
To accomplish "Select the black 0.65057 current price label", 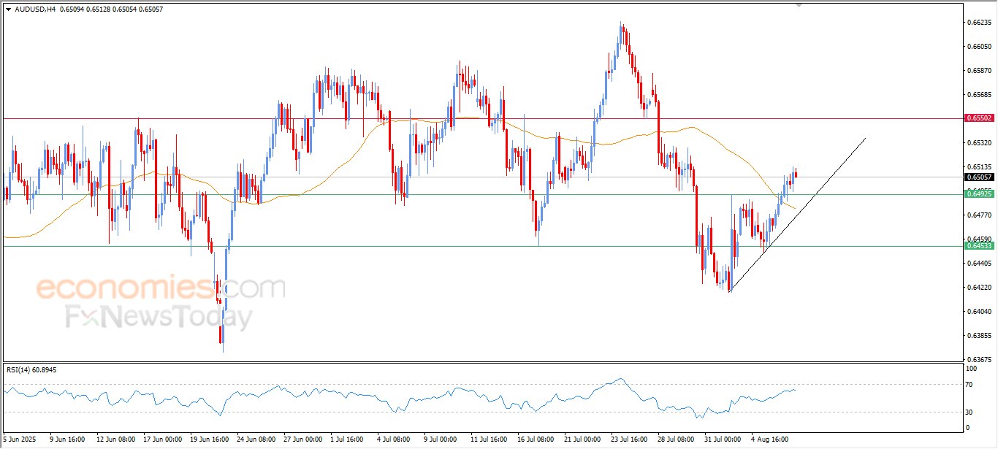I will coord(978,177).
